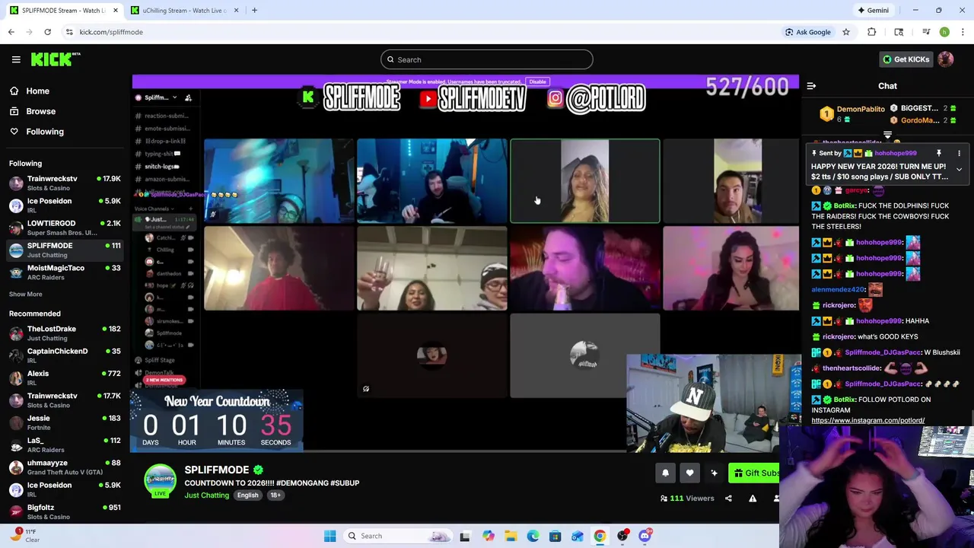Open Chrome extensions puzzle icon
Viewport: 974px width, 548px height.
click(872, 32)
